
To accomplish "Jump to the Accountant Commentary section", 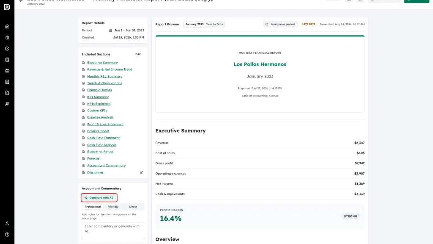I will 106,166.
